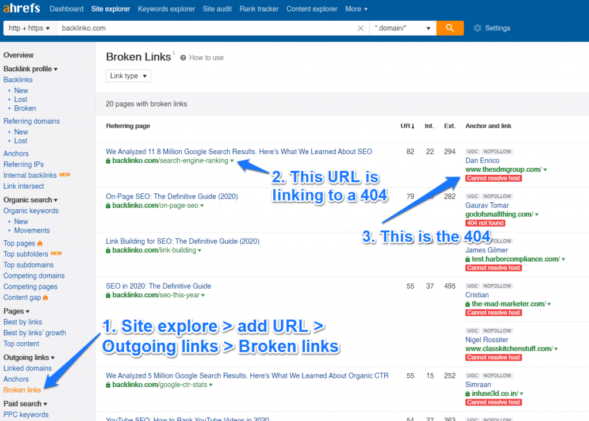The width and height of the screenshot is (589, 421).
Task: Open 'On-Page SEO: The Definitive Guide (2020)' link
Action: [171, 196]
